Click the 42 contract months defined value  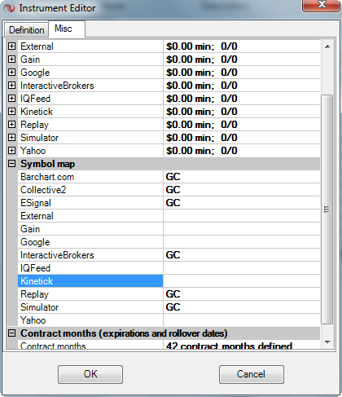point(242,345)
